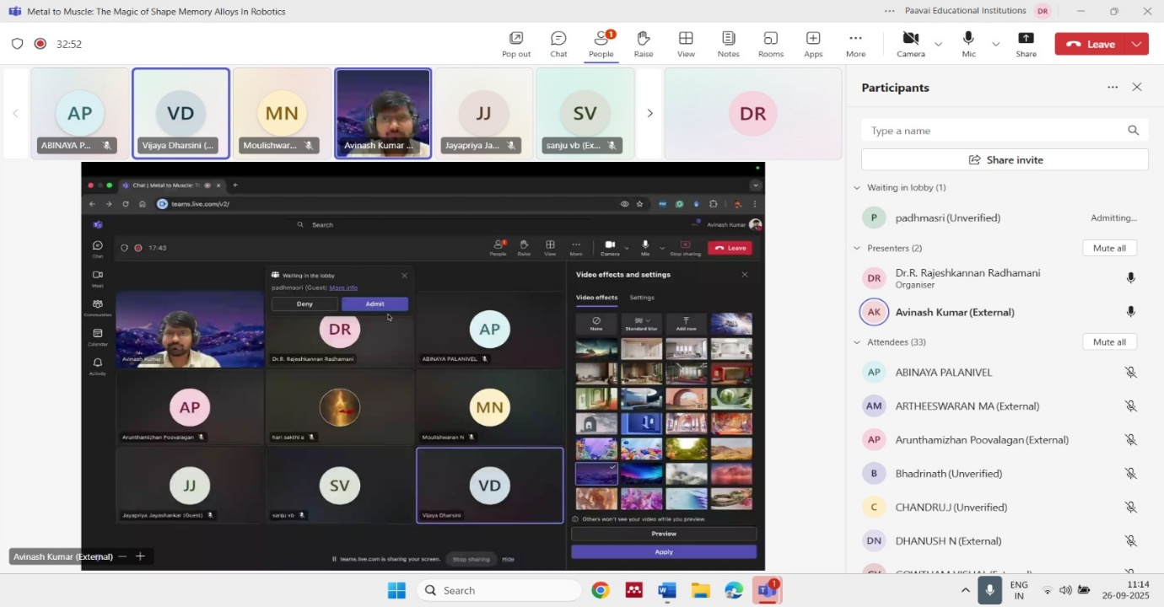Click Mute all for Presenters
This screenshot has height=607, width=1164.
(x=1109, y=248)
